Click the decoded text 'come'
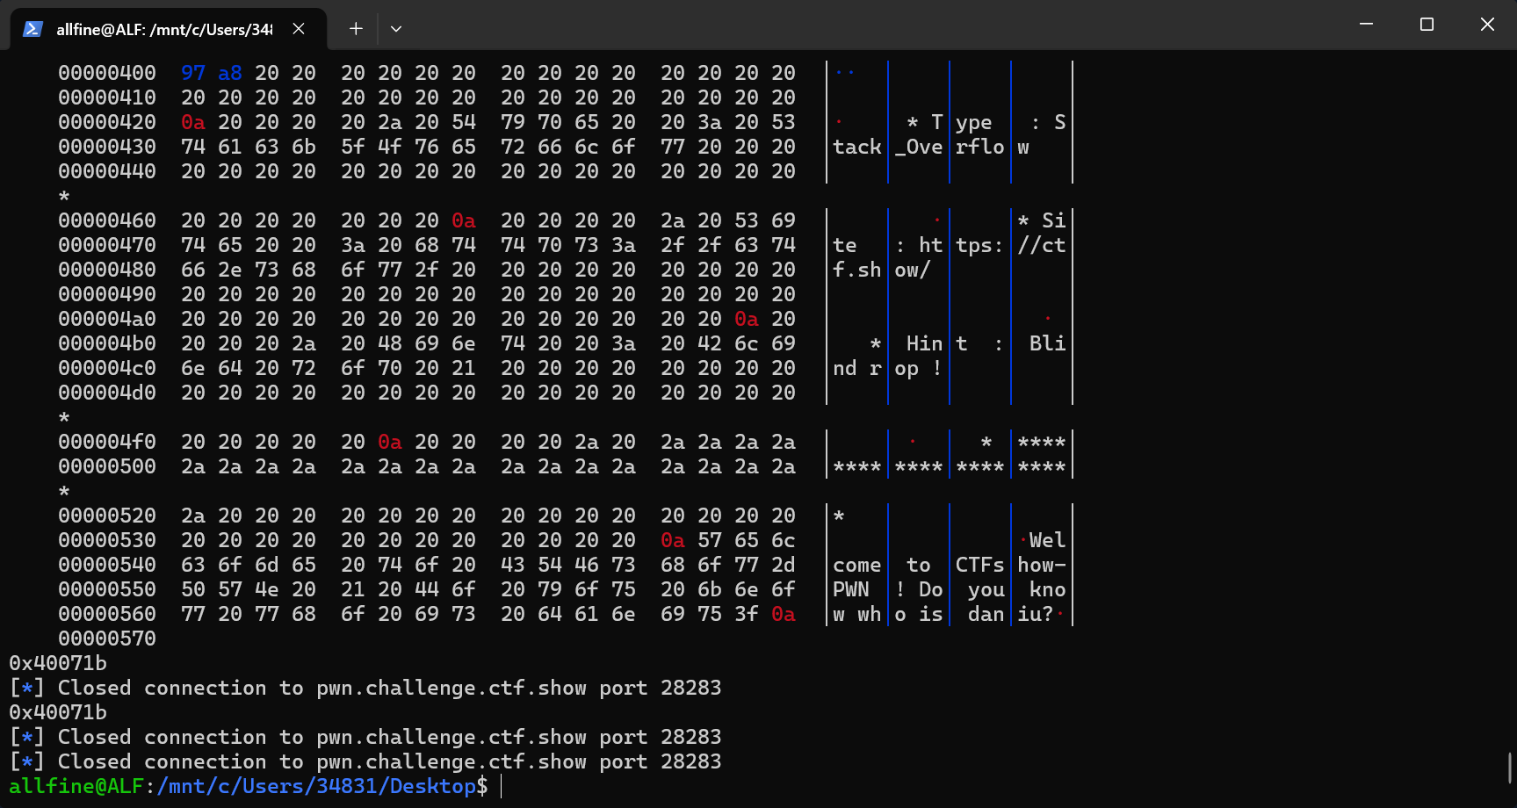Viewport: 1517px width, 808px height. click(857, 565)
